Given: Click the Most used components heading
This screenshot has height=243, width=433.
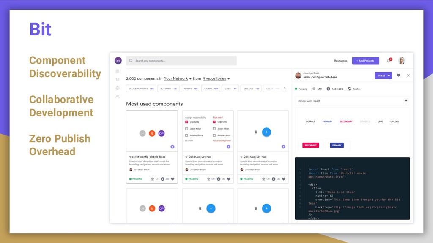Looking at the screenshot, I should (x=154, y=104).
